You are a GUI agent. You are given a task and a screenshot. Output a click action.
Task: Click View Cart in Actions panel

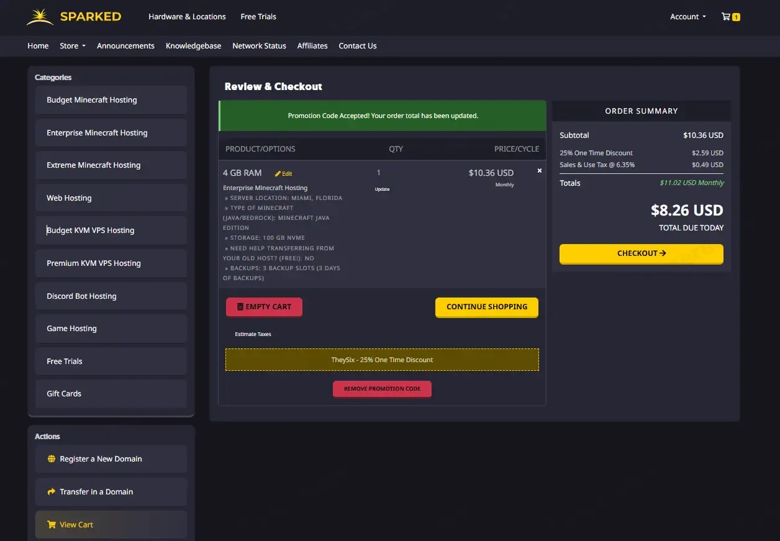point(111,525)
